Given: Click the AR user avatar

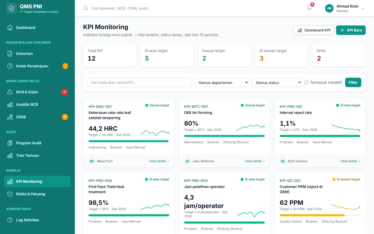Looking at the screenshot, I should click(x=329, y=8).
